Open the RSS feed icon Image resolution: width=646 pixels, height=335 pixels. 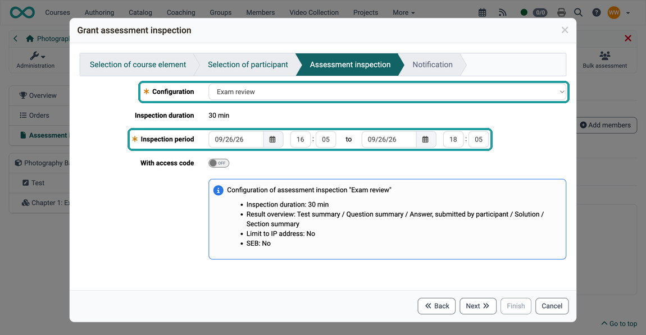click(502, 12)
